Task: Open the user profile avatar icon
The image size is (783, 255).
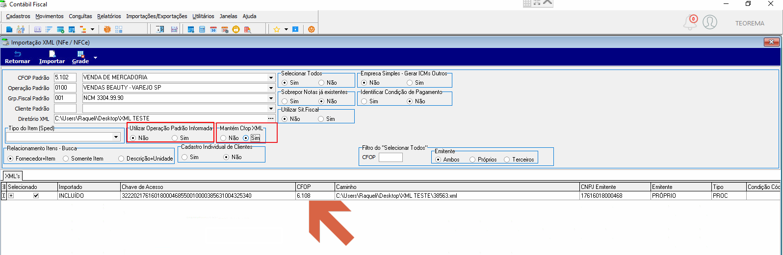Action: point(710,22)
